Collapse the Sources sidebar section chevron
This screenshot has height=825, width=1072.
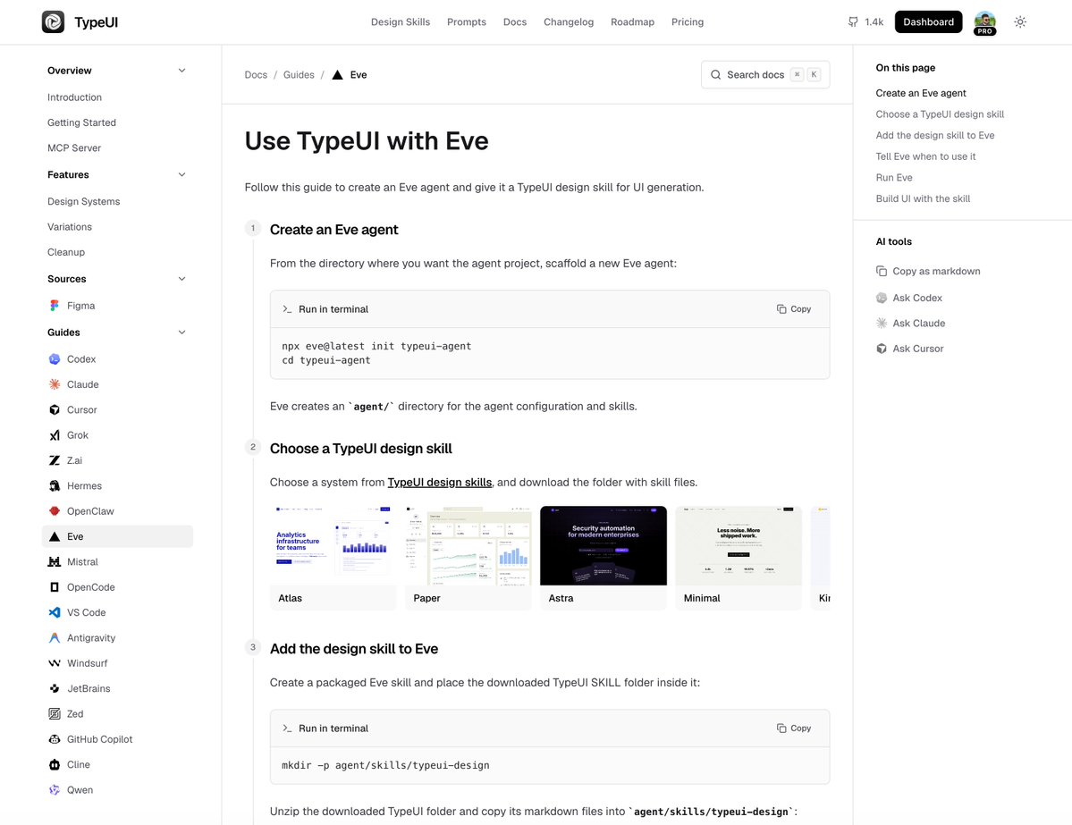click(x=181, y=279)
